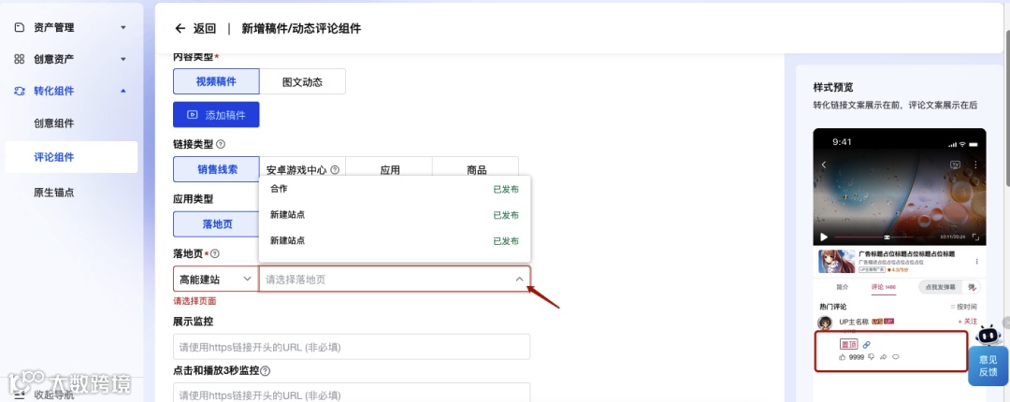Click the back arrow next to 返回
The image size is (1010, 402).
click(x=180, y=28)
